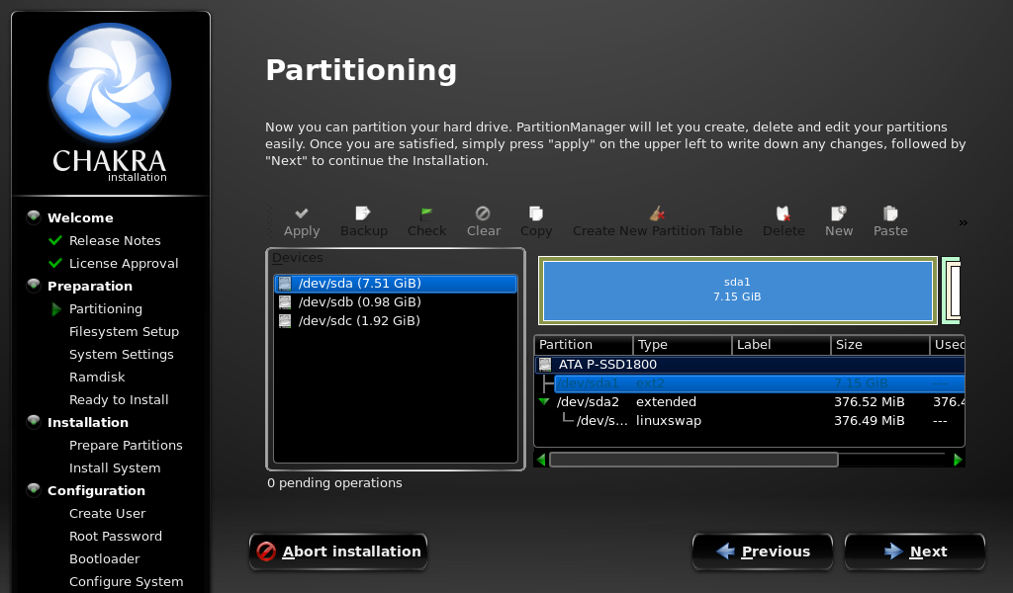The image size is (1013, 593).
Task: Select the ATA P-SSD1800 device row
Action: [750, 365]
